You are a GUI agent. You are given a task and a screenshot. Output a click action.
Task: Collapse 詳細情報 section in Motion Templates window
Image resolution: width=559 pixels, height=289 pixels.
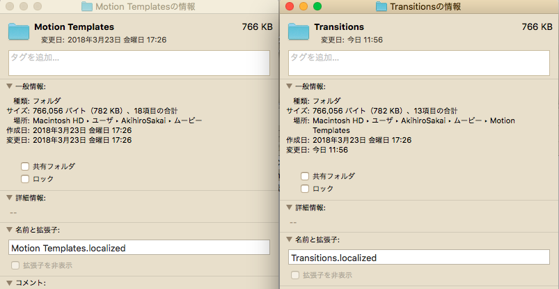tap(9, 198)
